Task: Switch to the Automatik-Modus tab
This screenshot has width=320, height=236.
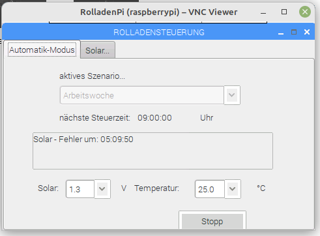Action: [42, 50]
